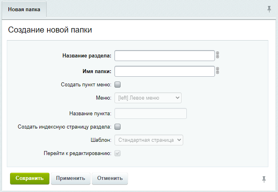This screenshot has width=278, height=192.
Task: Click the Применить button
Action: 71,178
